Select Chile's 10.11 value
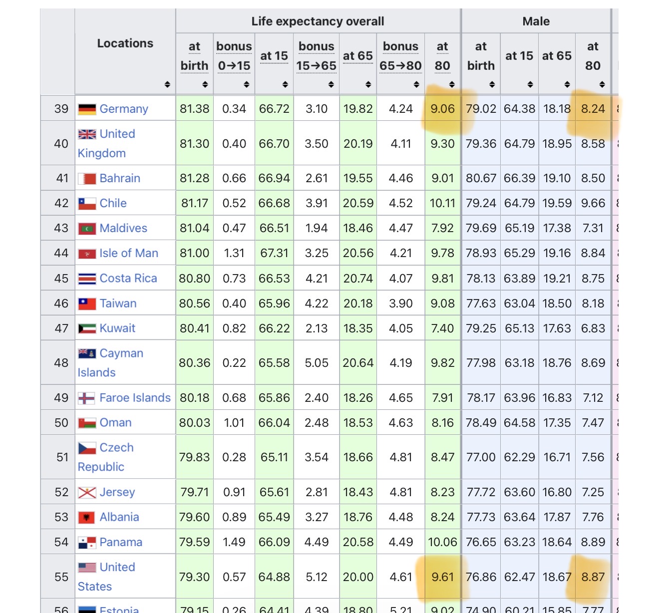The image size is (659, 613). coord(443,203)
